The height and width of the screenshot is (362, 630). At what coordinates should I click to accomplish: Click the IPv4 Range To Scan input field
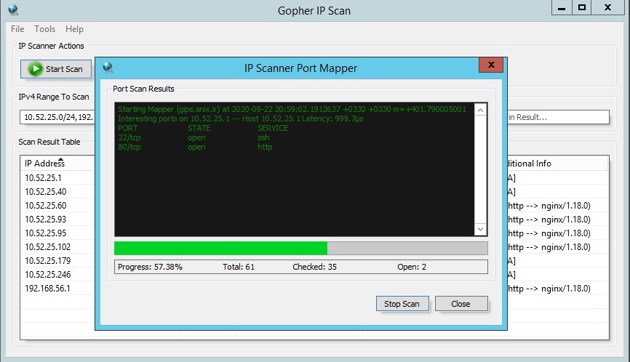[x=57, y=117]
